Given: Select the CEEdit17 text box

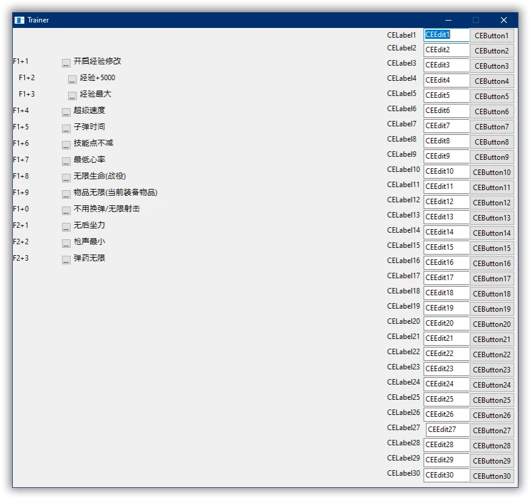Looking at the screenshot, I should point(446,278).
